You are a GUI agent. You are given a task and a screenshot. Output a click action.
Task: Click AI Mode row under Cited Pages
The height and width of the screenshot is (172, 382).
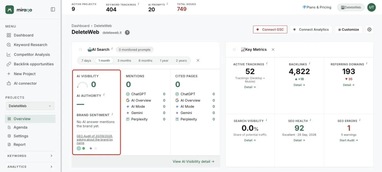[195, 106]
